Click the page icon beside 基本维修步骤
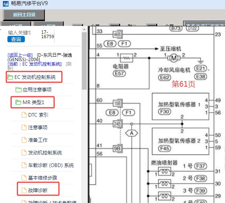Image resolution: width=225 pixels, height=203 pixels. coord(24,178)
